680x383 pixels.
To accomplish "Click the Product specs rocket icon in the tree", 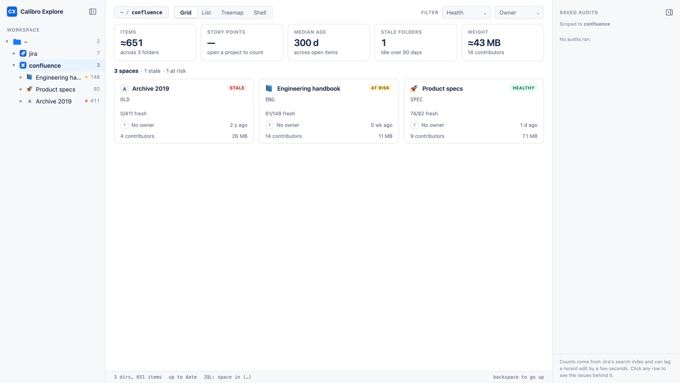I will tap(29, 89).
